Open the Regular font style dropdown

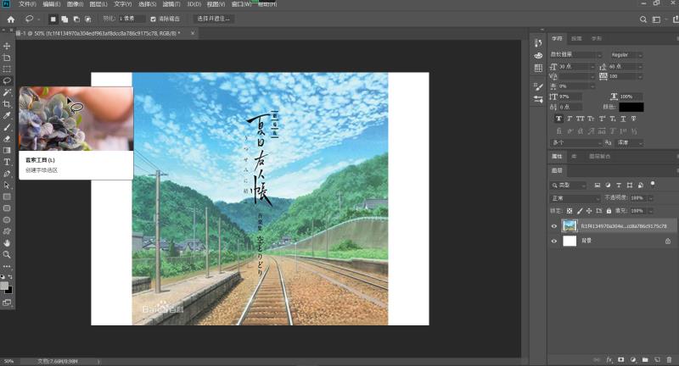[626, 55]
